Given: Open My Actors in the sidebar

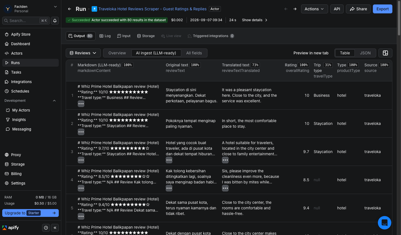Looking at the screenshot, I should [x=30, y=110].
